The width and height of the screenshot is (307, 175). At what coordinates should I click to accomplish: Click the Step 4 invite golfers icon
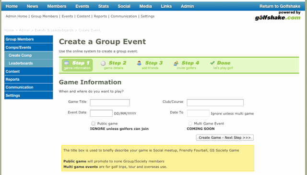click(x=176, y=63)
